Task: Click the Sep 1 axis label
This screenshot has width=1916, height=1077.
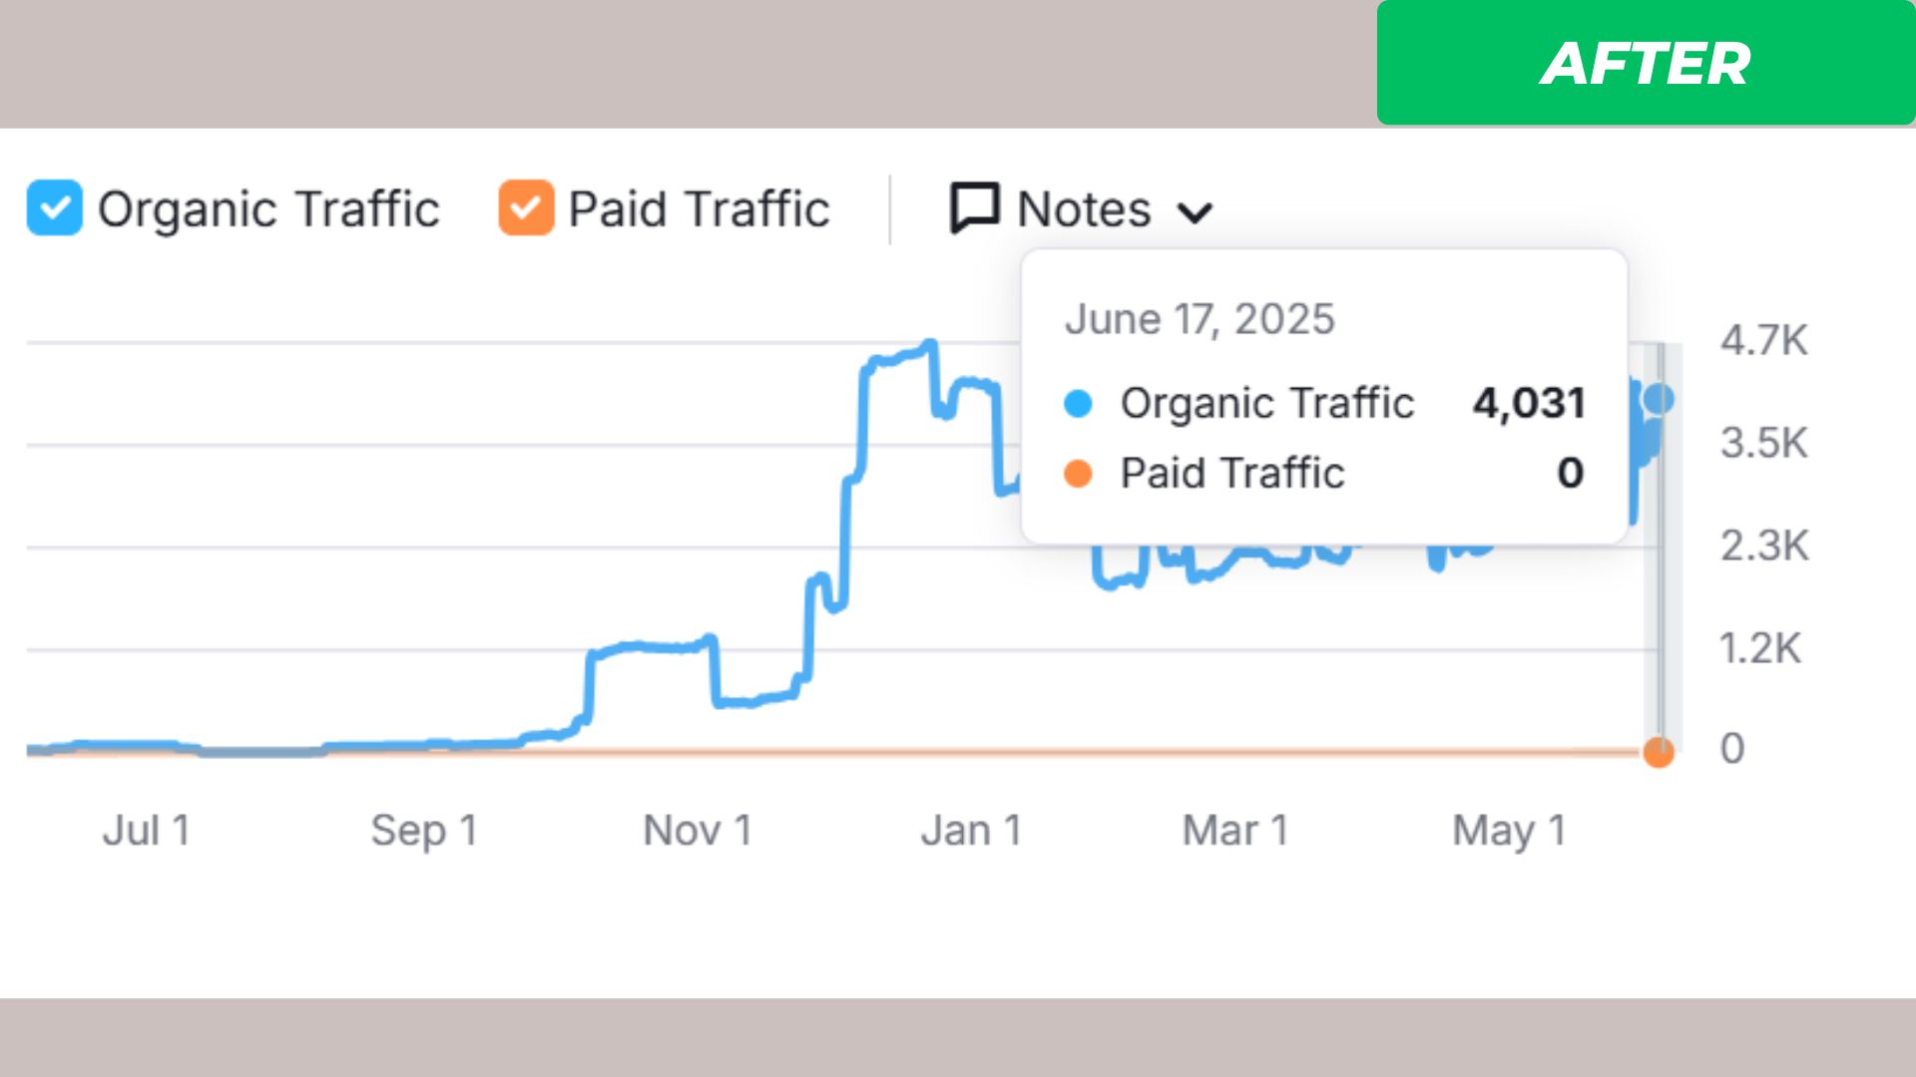Action: pos(424,830)
